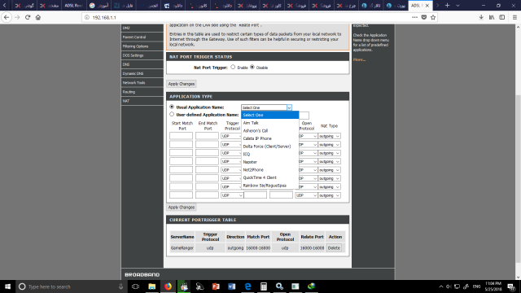Open Nat Type dropdown in last row
Image resolution: width=521 pixels, height=293 pixels.
point(329,195)
